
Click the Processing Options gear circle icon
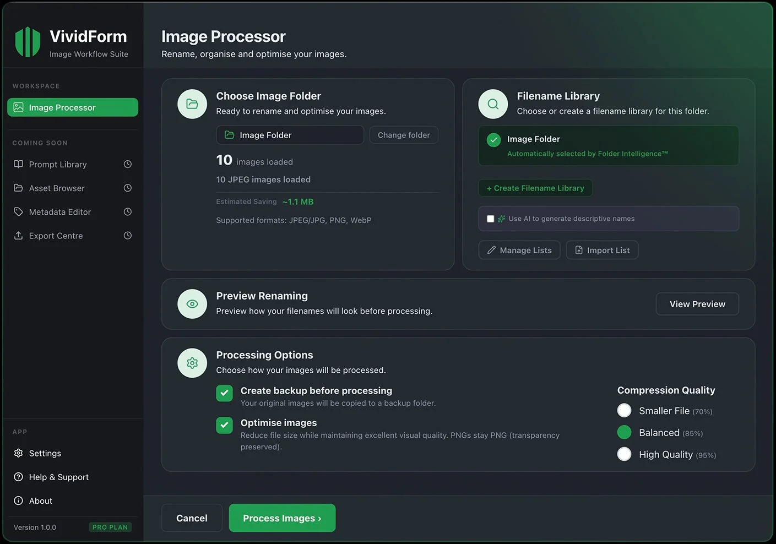click(192, 363)
